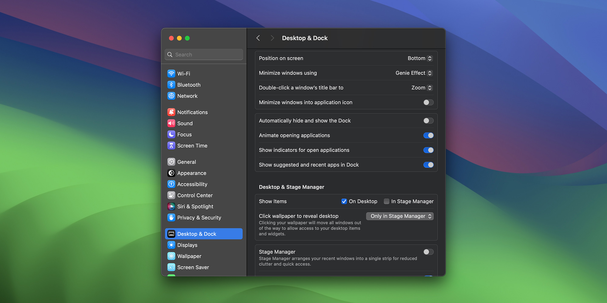Viewport: 607px width, 303px height.
Task: Turn on Automatically hide and show the Dock
Action: pyautogui.click(x=428, y=120)
